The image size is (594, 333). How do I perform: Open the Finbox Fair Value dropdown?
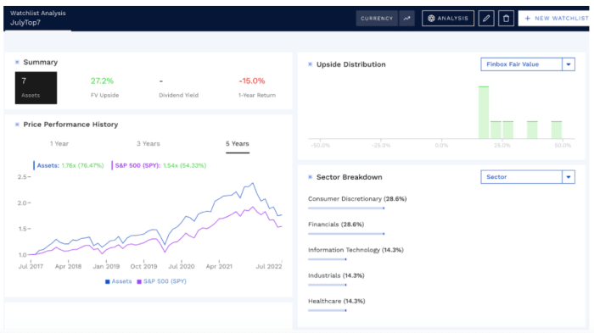[528, 64]
